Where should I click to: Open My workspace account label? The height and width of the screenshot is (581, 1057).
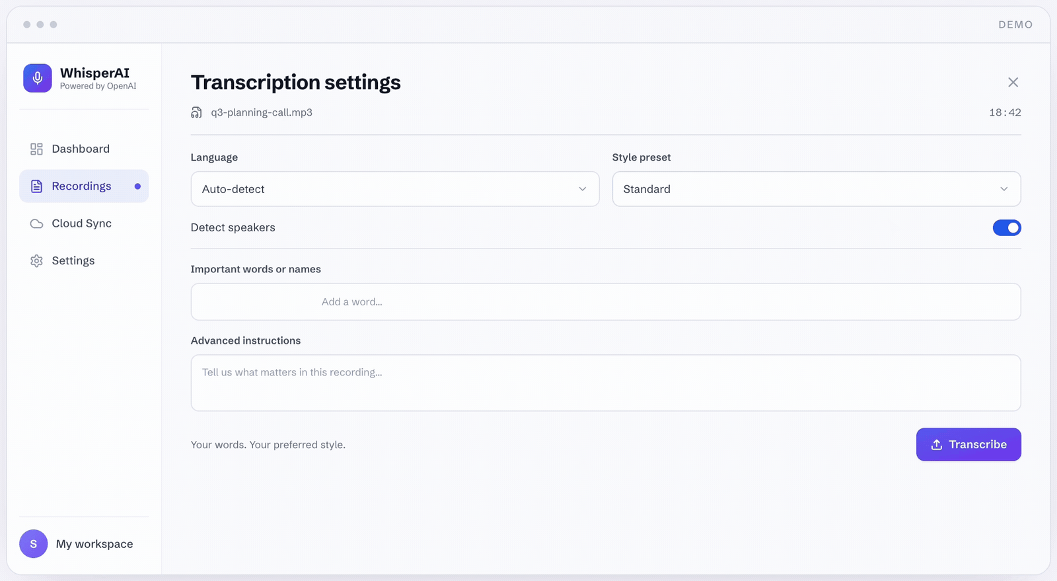click(94, 544)
